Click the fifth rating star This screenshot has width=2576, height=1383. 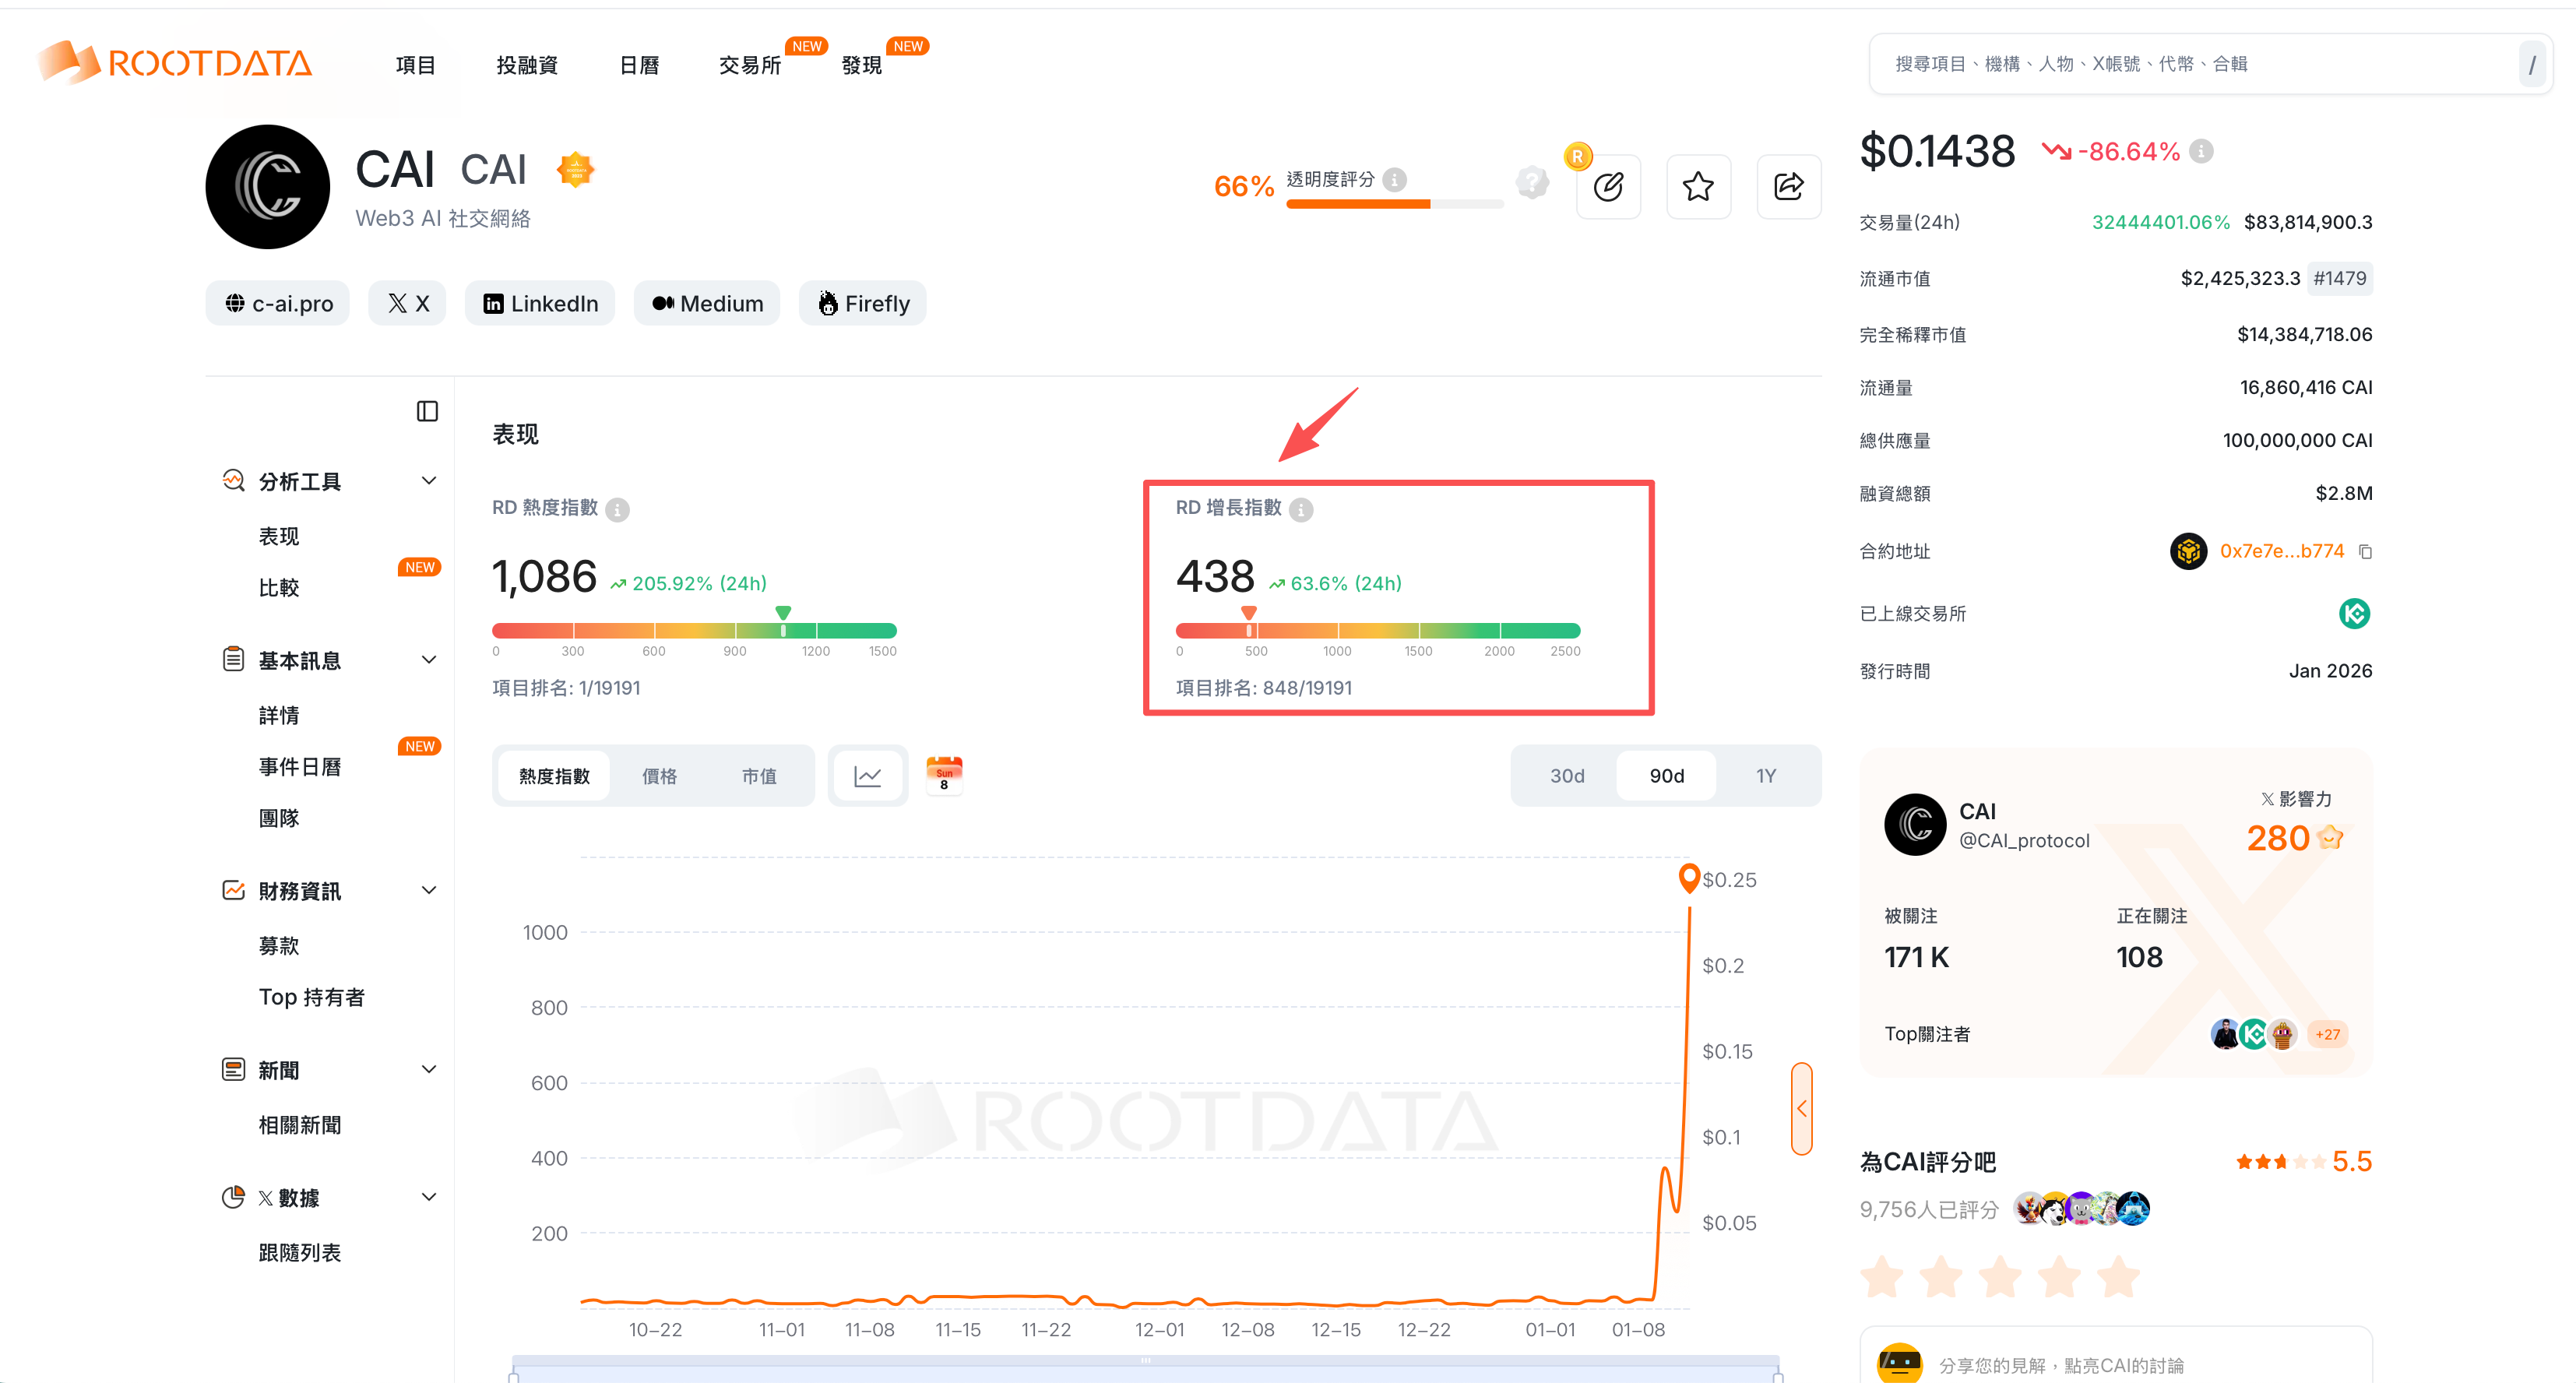[2118, 1277]
